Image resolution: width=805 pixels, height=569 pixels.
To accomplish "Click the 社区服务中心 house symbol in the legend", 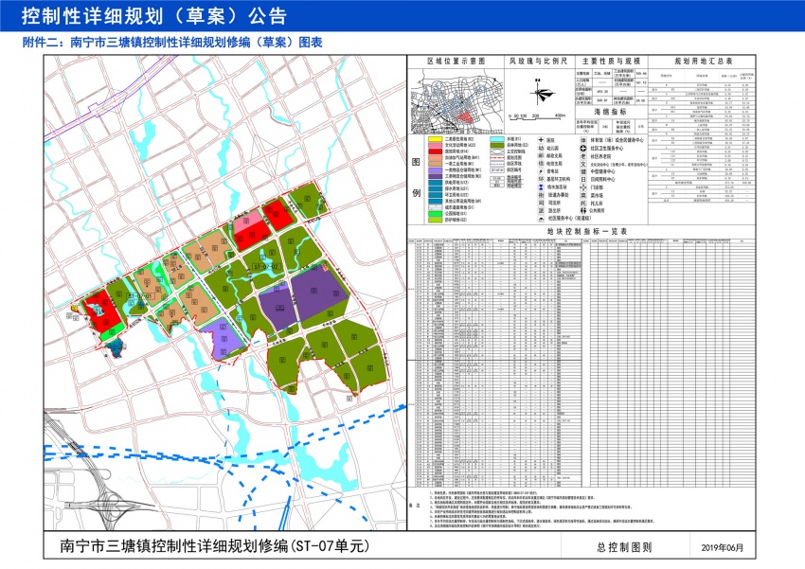I will click(541, 219).
